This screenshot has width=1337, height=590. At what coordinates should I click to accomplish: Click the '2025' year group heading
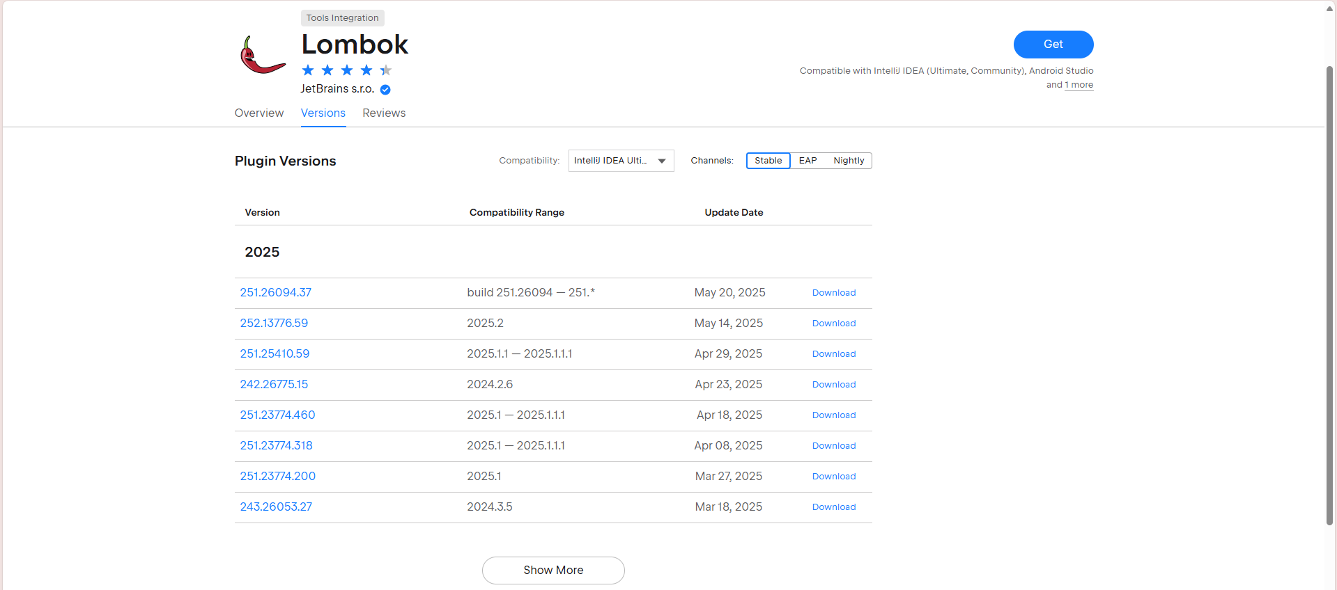[262, 253]
